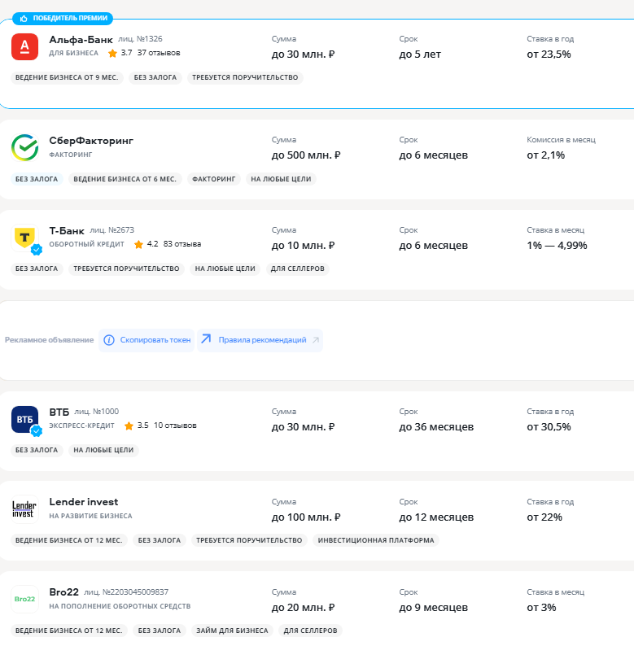The width and height of the screenshot is (634, 646).
Task: Click the T-Bank yellow shield logo
Action: (24, 238)
